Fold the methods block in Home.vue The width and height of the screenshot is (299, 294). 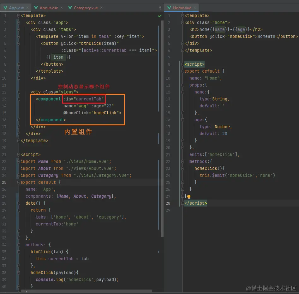[x=182, y=161]
